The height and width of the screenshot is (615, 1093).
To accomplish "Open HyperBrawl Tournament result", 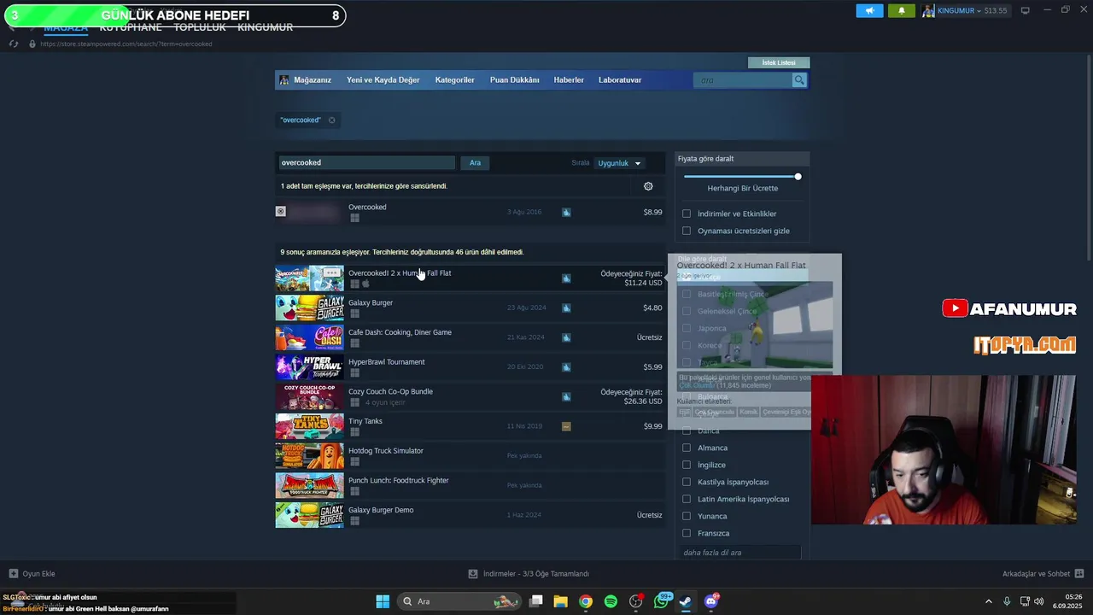I will 470,367.
